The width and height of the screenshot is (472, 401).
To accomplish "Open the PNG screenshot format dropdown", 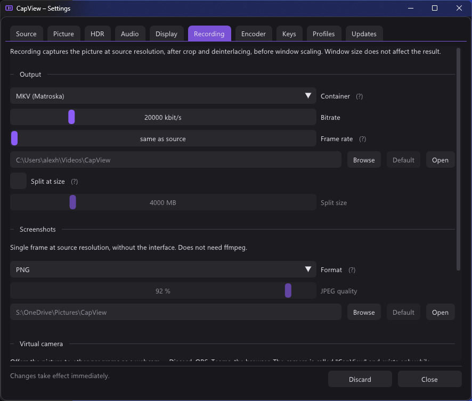I will (x=163, y=269).
